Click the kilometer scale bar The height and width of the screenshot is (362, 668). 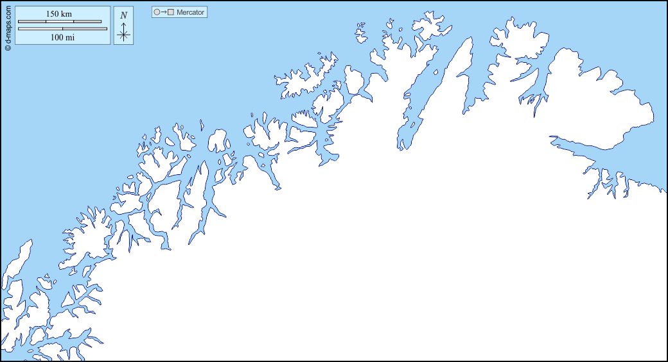[60, 22]
